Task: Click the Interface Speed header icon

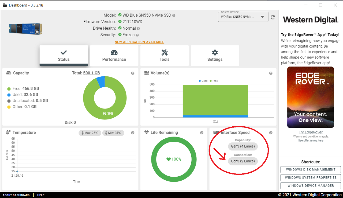Action: [216, 133]
